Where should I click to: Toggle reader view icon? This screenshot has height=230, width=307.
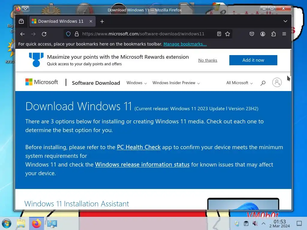point(219,34)
